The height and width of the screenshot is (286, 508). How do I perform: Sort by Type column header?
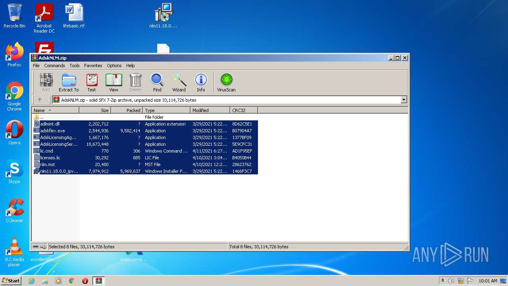[x=167, y=110]
